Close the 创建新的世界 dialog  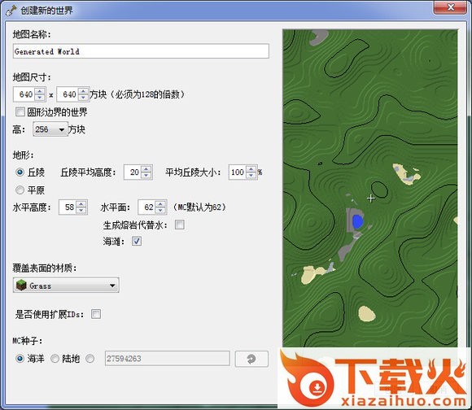click(450, 7)
